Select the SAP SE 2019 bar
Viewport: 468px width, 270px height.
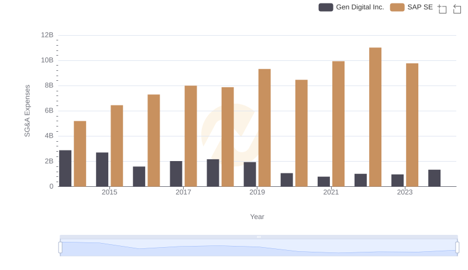(264, 128)
